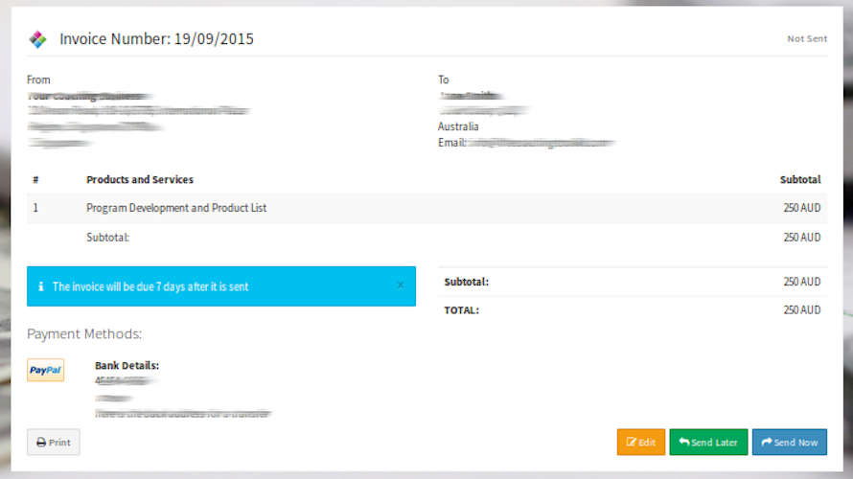Click the PayPal payment logo
This screenshot has width=853, height=479.
pyautogui.click(x=45, y=370)
